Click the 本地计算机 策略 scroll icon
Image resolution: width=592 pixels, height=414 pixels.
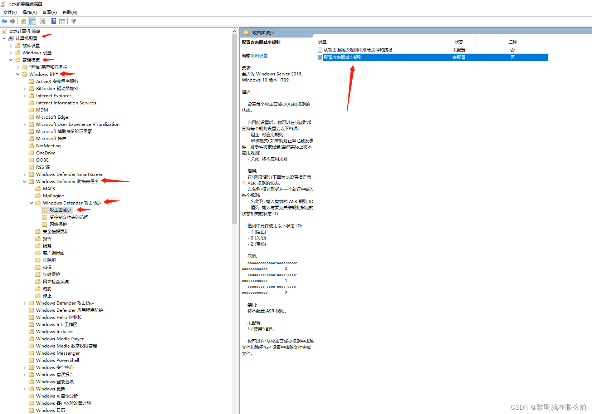point(4,31)
